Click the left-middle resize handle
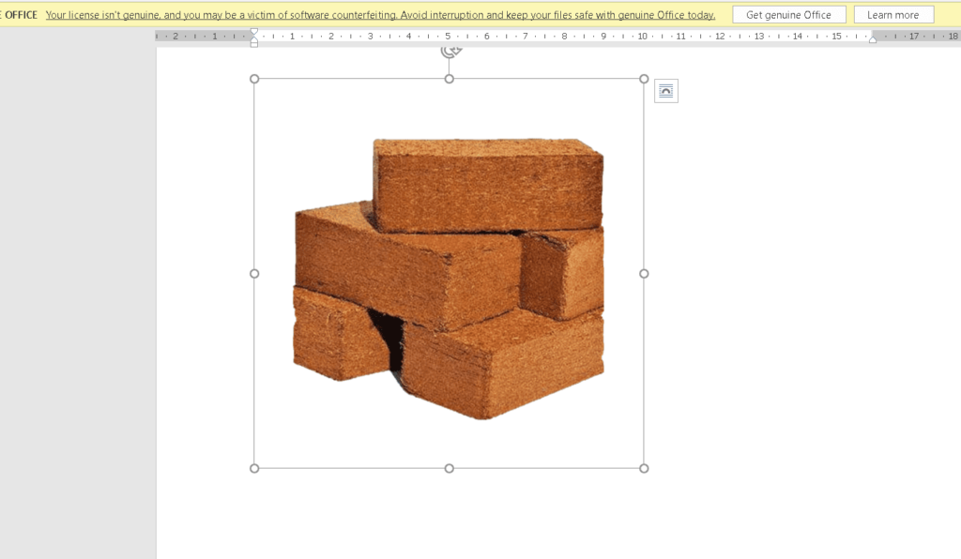 254,274
